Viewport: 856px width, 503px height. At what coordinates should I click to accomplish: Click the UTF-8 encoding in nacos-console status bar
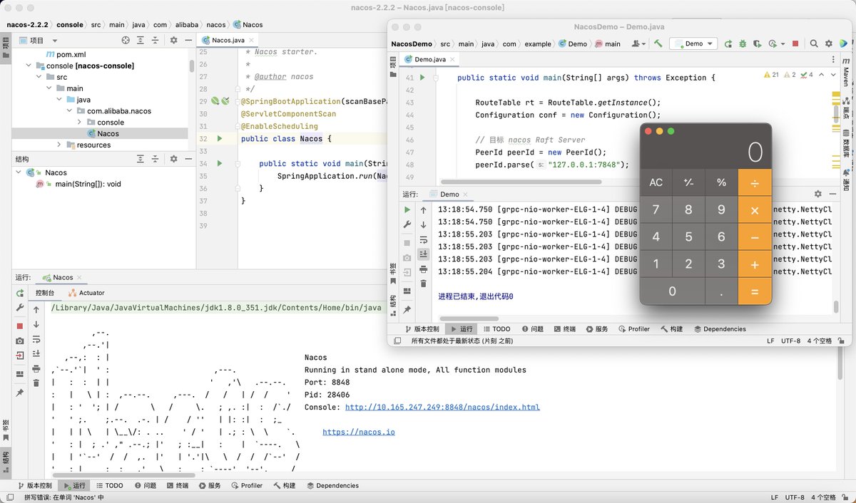coord(795,497)
